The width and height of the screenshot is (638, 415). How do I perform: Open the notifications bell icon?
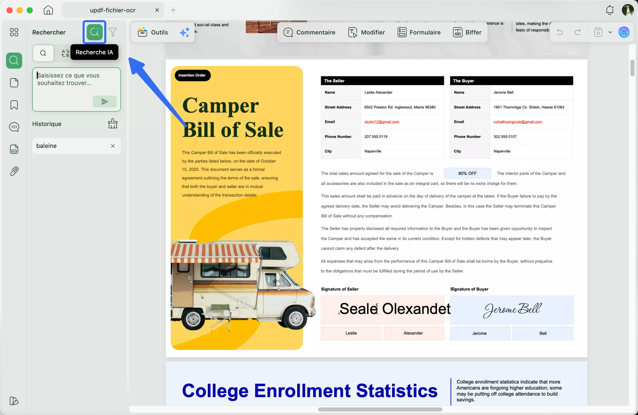click(610, 10)
